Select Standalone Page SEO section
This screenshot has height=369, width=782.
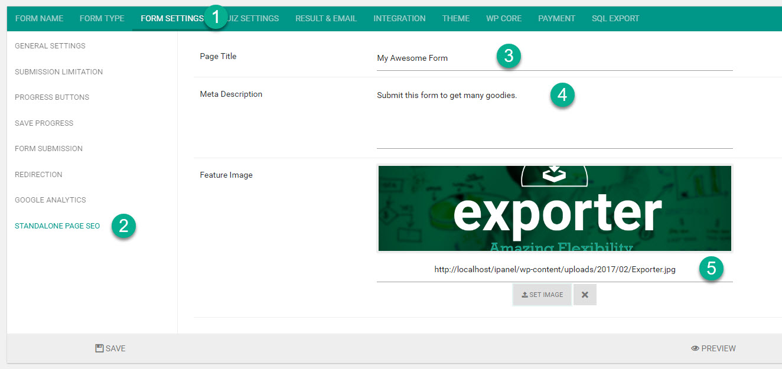57,226
